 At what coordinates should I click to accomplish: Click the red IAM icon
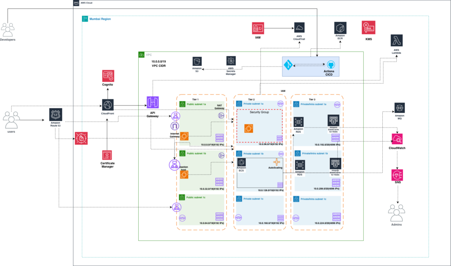tap(258, 28)
